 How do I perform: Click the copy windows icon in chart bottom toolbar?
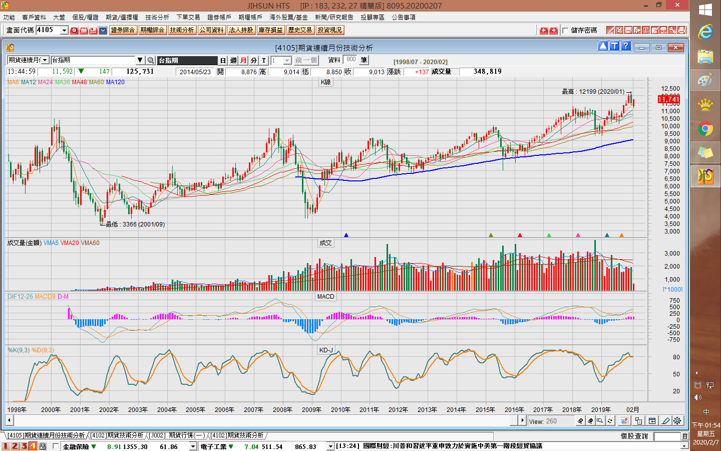tap(638, 421)
